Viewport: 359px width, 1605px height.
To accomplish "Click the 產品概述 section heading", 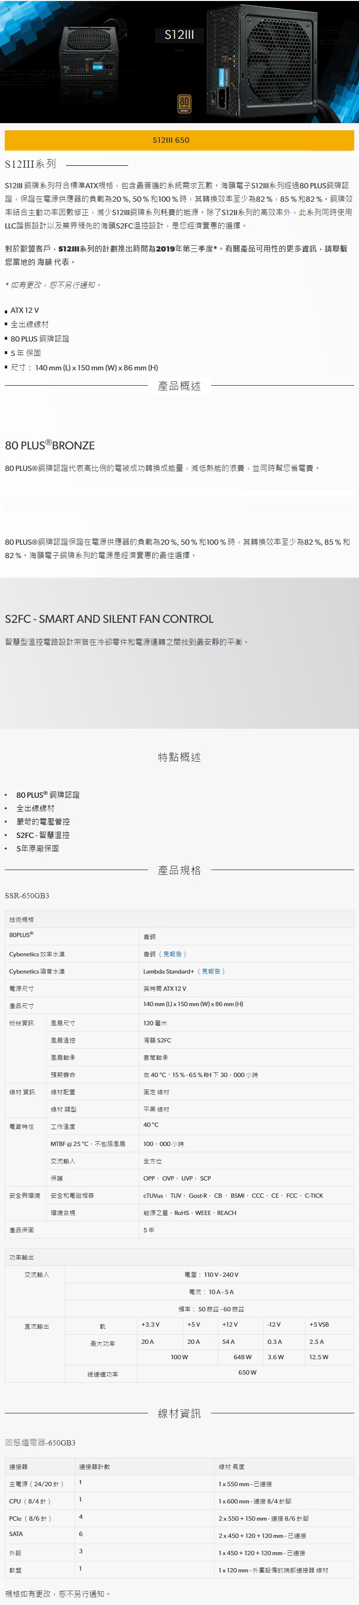I will click(x=179, y=386).
